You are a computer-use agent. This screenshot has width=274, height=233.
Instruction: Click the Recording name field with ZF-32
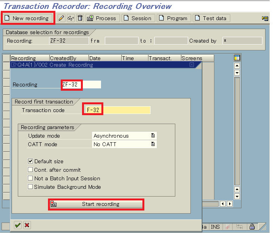pyautogui.click(x=81, y=85)
